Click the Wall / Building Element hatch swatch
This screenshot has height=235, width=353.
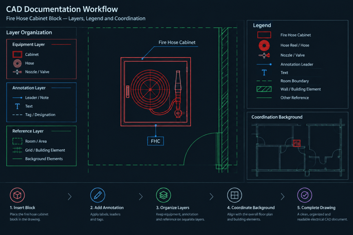(264, 89)
